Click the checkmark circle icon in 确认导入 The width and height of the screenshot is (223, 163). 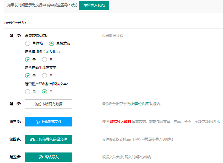click(x=41, y=157)
